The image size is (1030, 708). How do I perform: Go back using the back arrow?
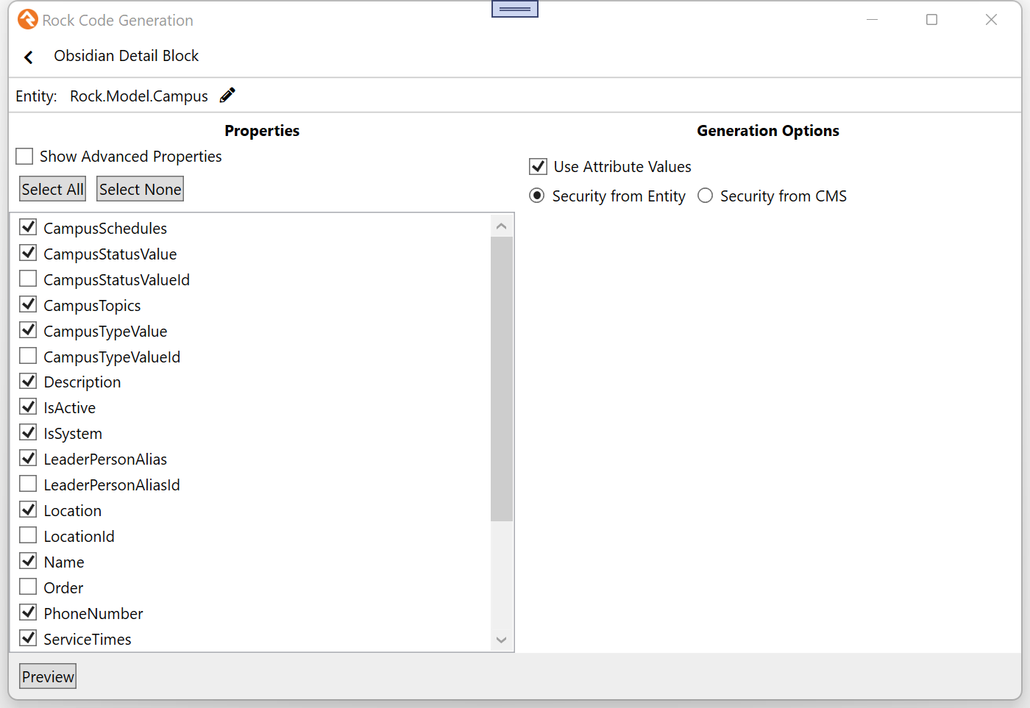click(29, 57)
